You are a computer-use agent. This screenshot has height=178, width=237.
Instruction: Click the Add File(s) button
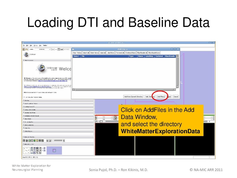coord(161,96)
